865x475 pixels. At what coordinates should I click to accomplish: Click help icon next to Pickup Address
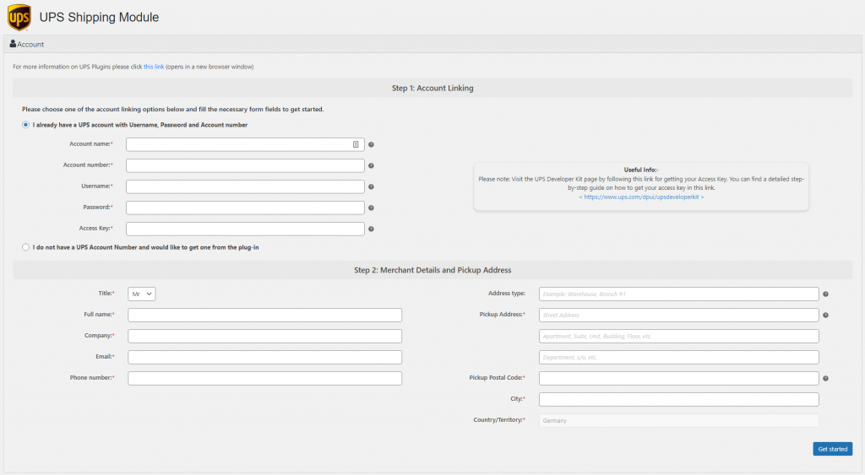pos(826,316)
